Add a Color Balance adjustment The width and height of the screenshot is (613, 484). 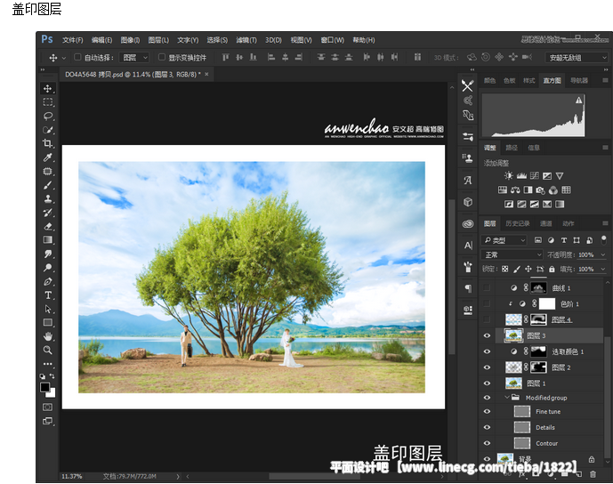[515, 190]
